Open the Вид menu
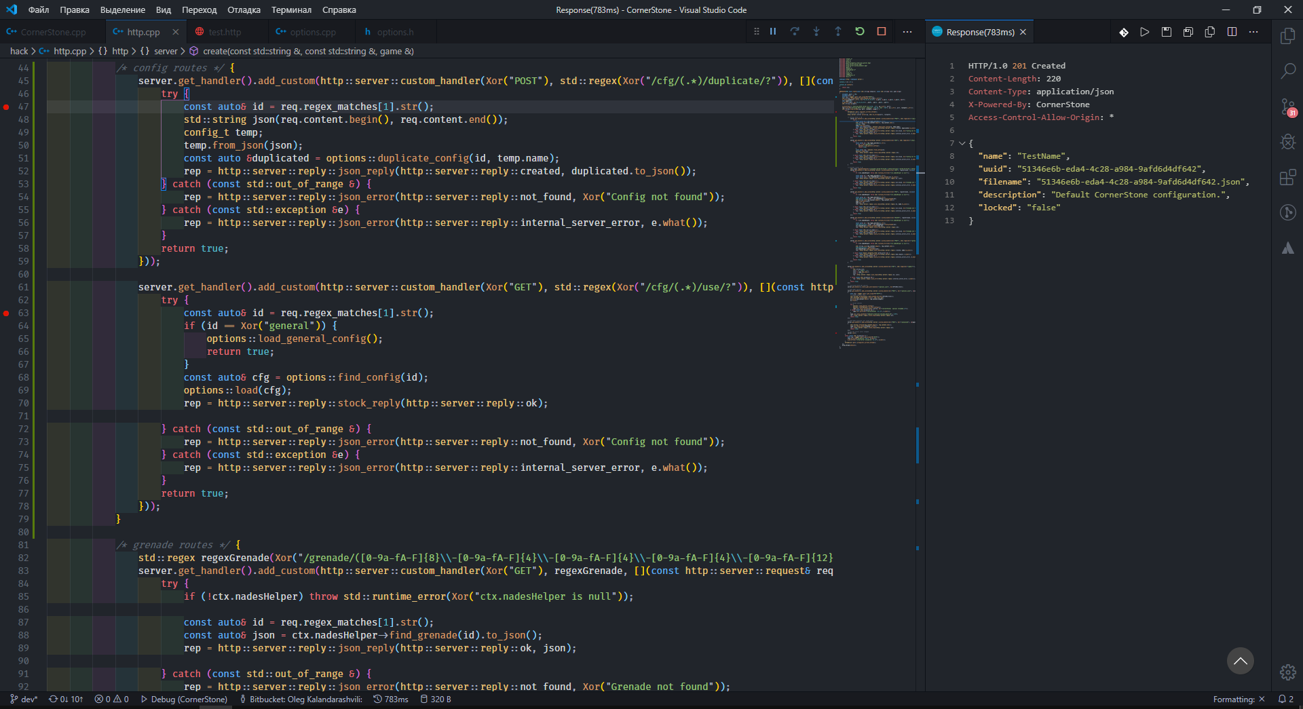The image size is (1303, 709). 164,9
